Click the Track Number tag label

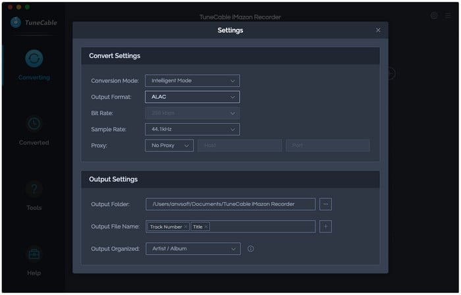(166, 227)
